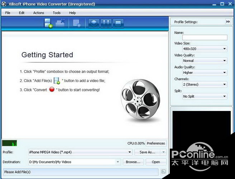Stop conversion with the square stop button
This screenshot has height=179, width=235.
[x=118, y=24]
